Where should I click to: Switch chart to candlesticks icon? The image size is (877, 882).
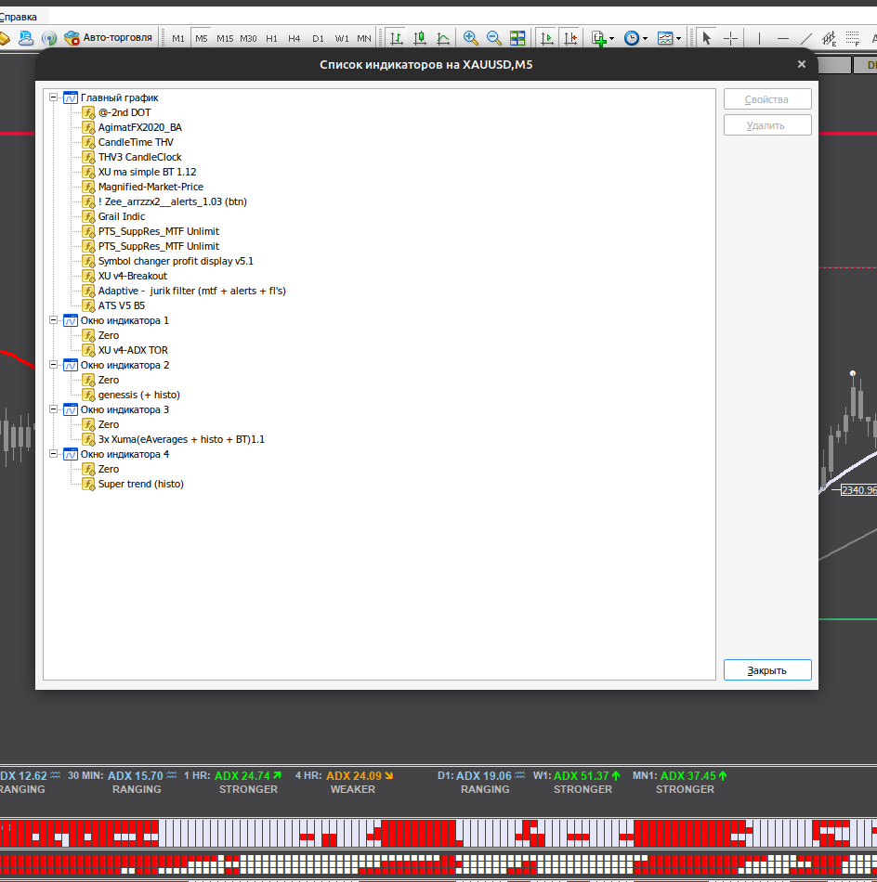[x=420, y=38]
